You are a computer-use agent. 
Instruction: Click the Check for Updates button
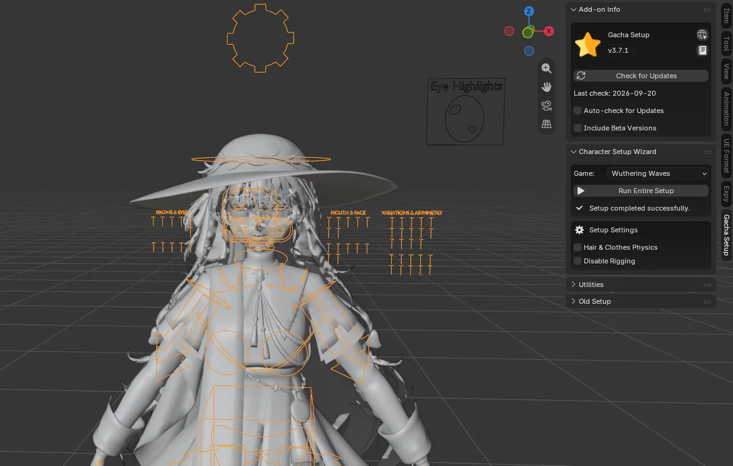[x=641, y=76]
